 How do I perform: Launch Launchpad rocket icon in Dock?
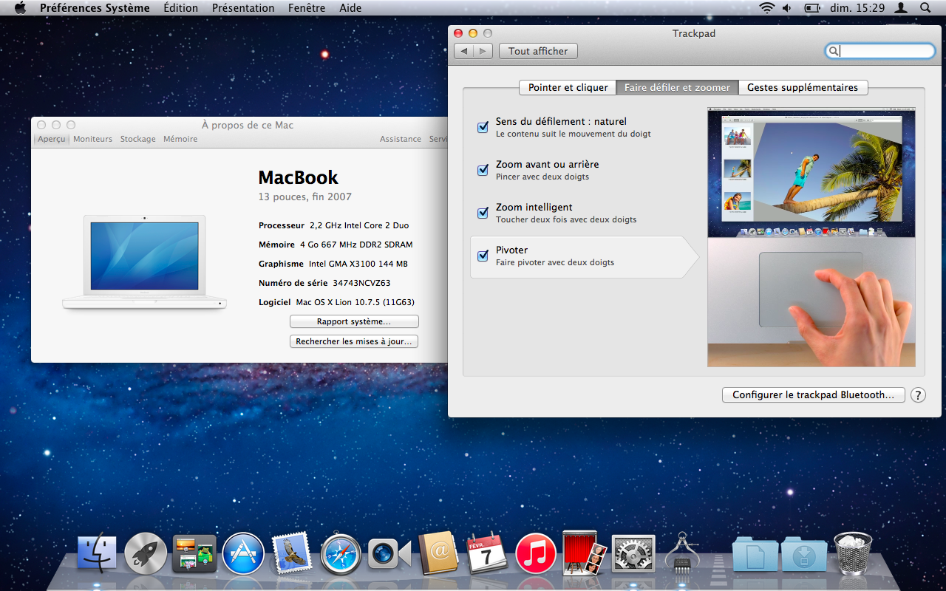point(146,553)
